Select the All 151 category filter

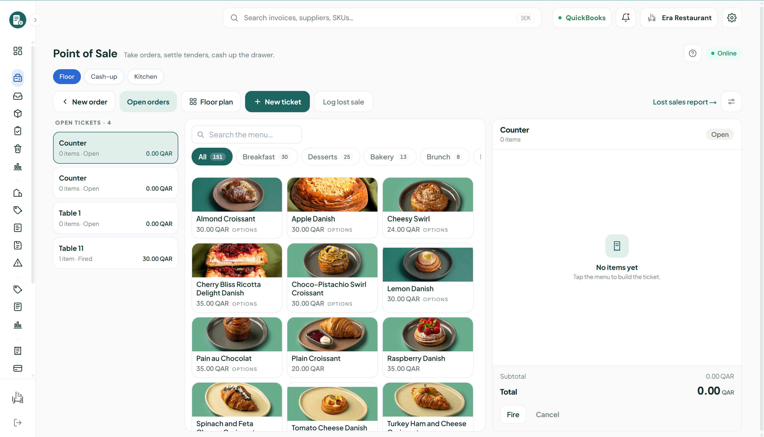212,157
